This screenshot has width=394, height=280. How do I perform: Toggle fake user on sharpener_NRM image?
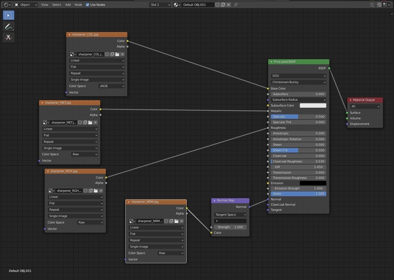coord(166,221)
